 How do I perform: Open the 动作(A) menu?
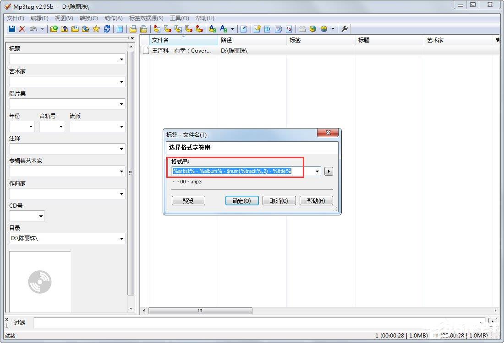click(x=114, y=18)
